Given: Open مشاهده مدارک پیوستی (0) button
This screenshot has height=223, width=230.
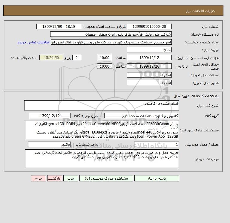Looking at the screenshot, I should 106,178.
